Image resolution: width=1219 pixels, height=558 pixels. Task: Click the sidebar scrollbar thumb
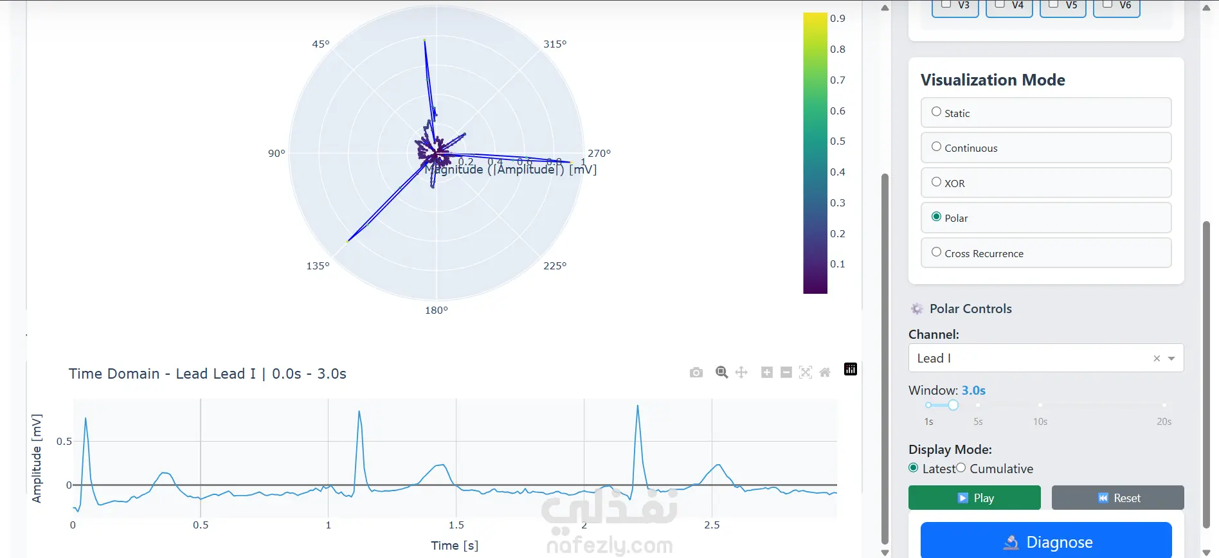1206,375
